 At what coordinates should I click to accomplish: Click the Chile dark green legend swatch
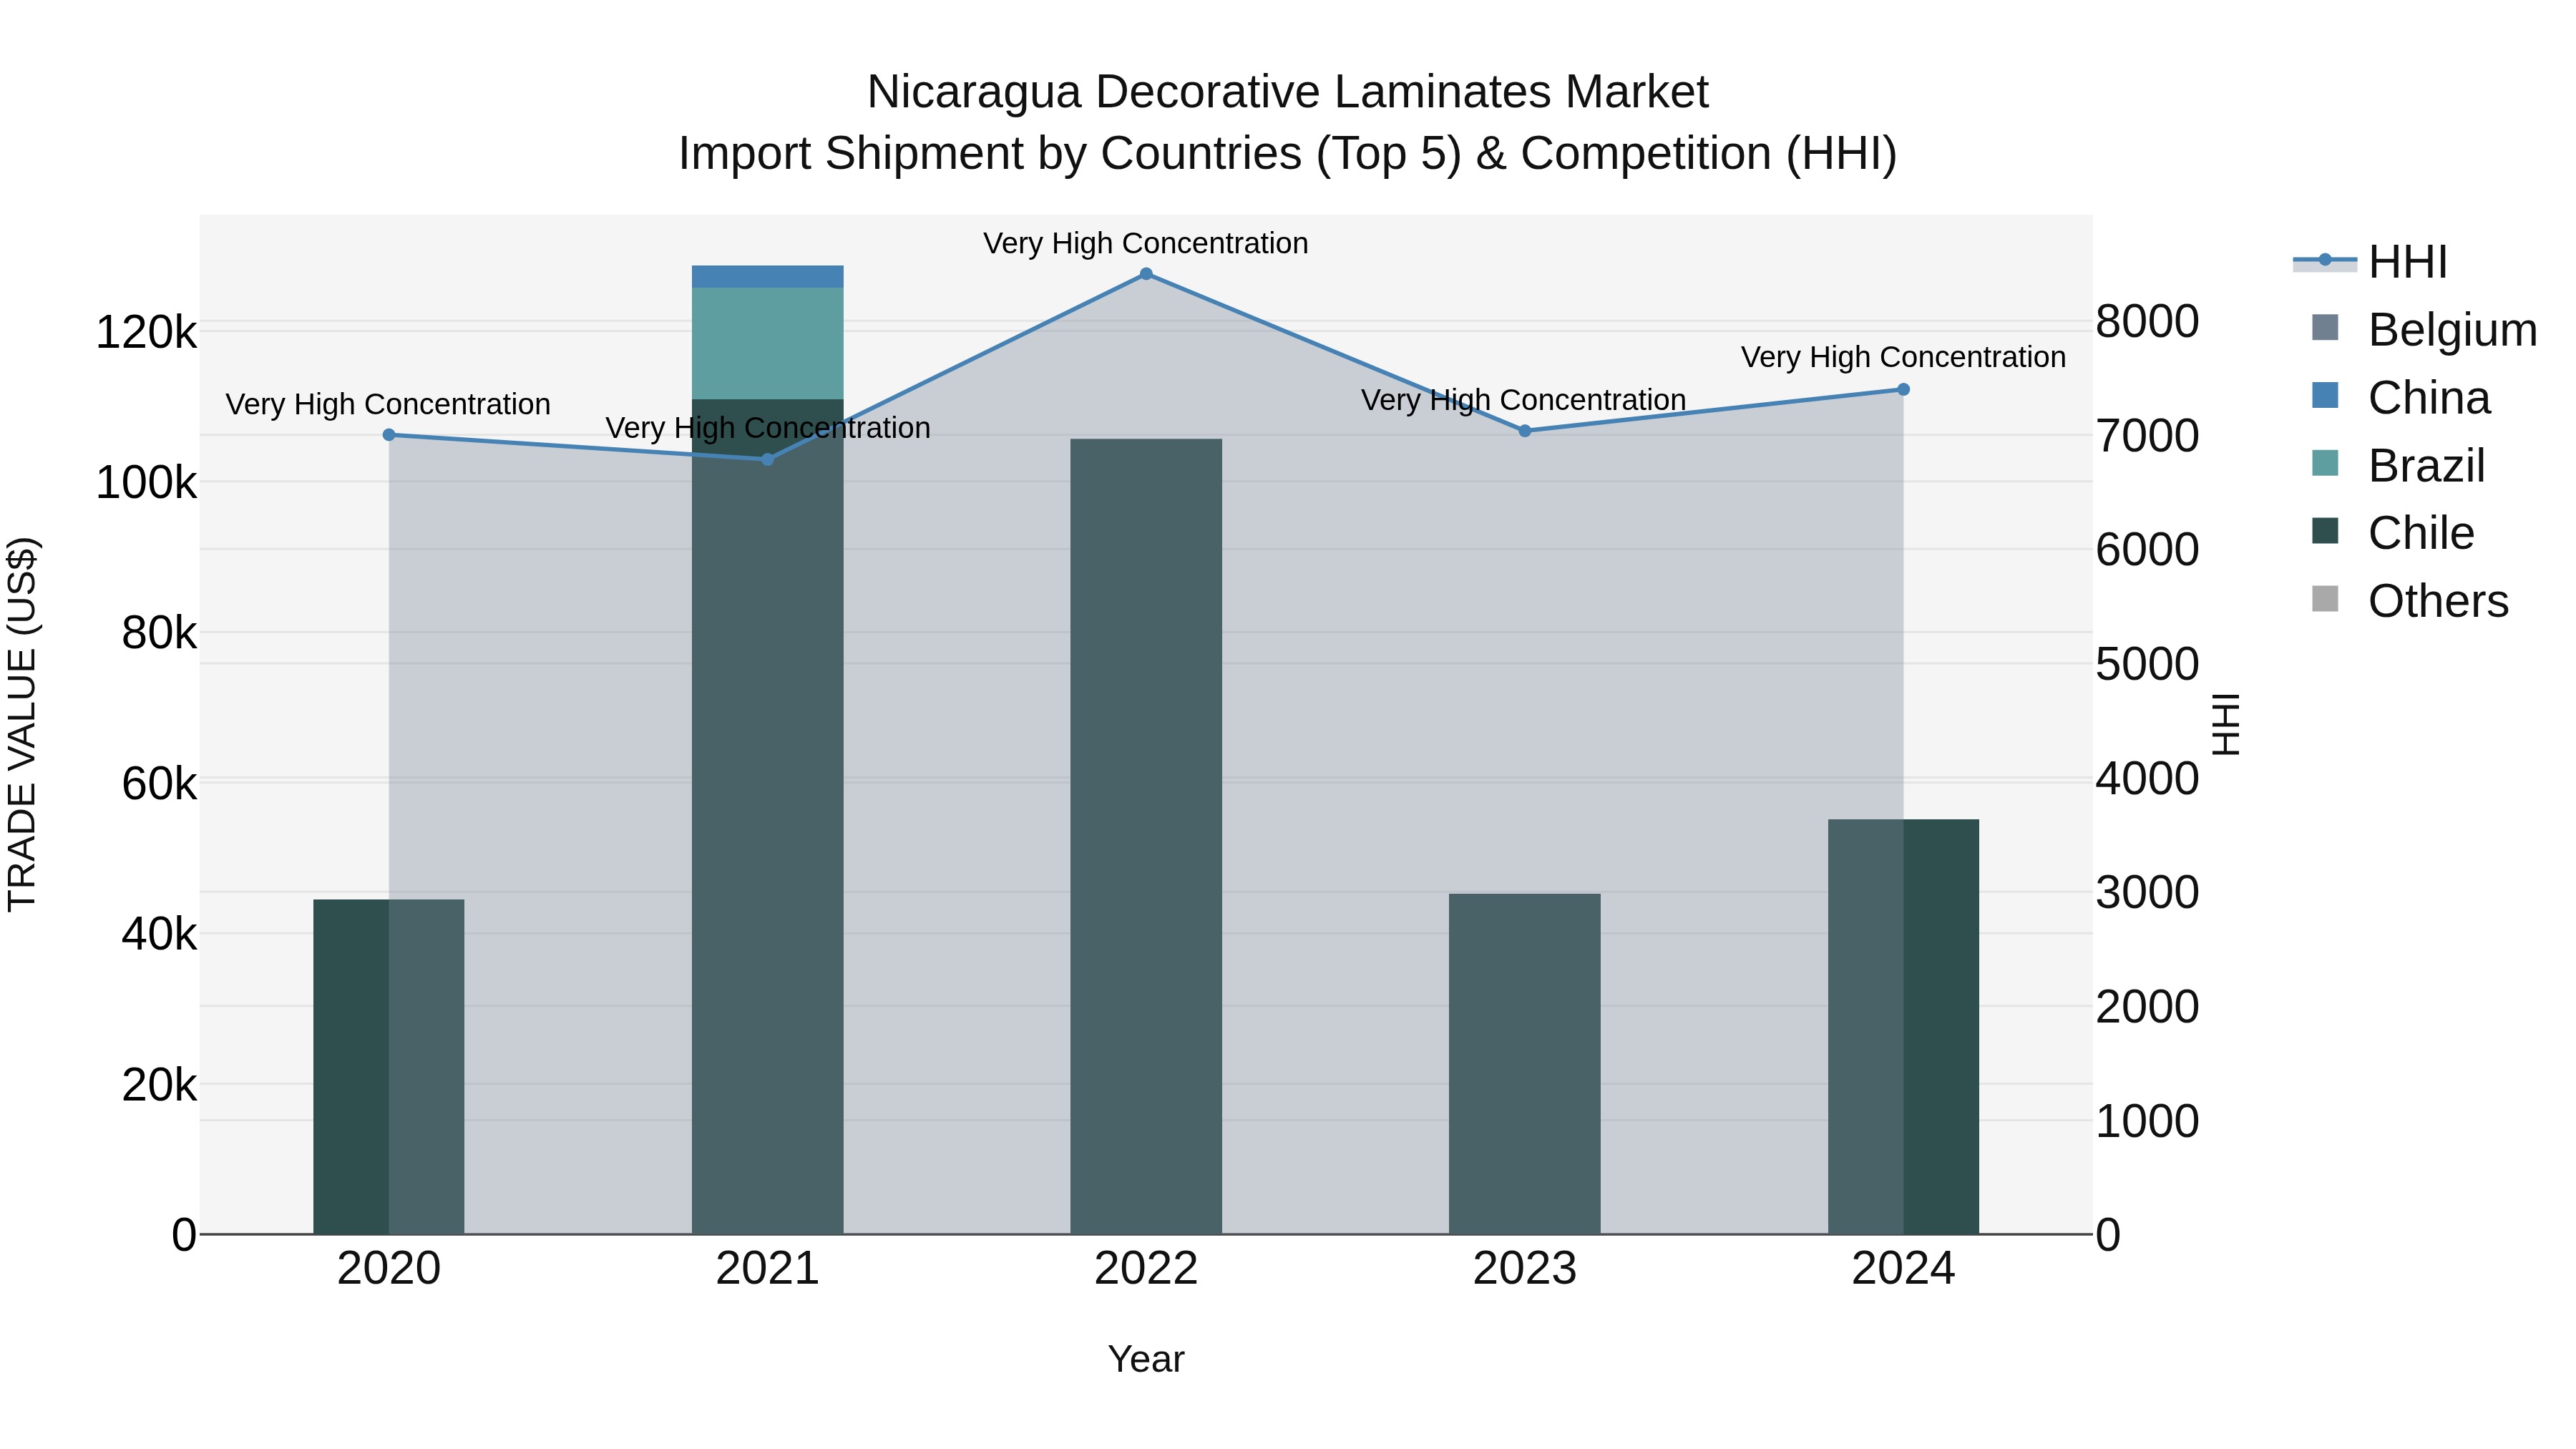2326,531
